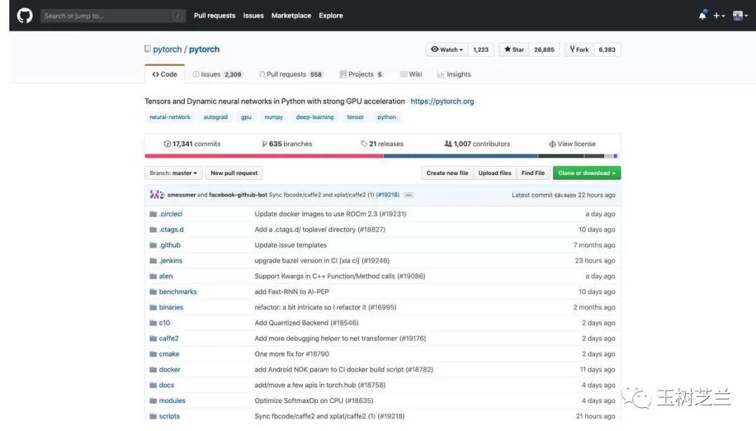View the 1,223 watchers count

481,50
